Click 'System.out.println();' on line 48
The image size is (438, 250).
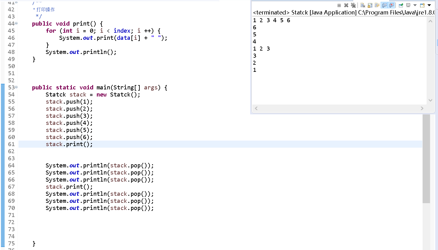coord(81,52)
